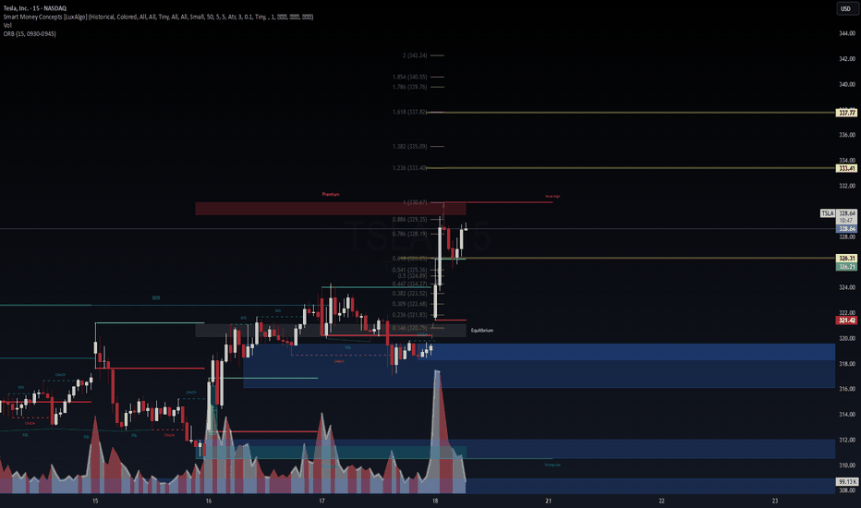Select the 0.541 (325.36) Fibonacci level
The width and height of the screenshot is (861, 508).
pyautogui.click(x=409, y=270)
